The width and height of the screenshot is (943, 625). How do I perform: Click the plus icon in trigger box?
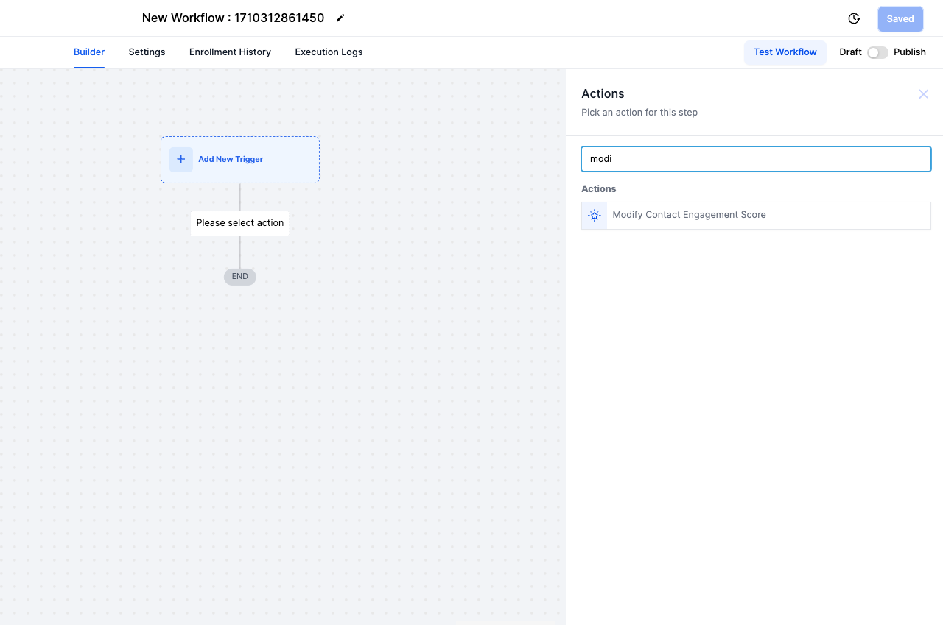[181, 159]
